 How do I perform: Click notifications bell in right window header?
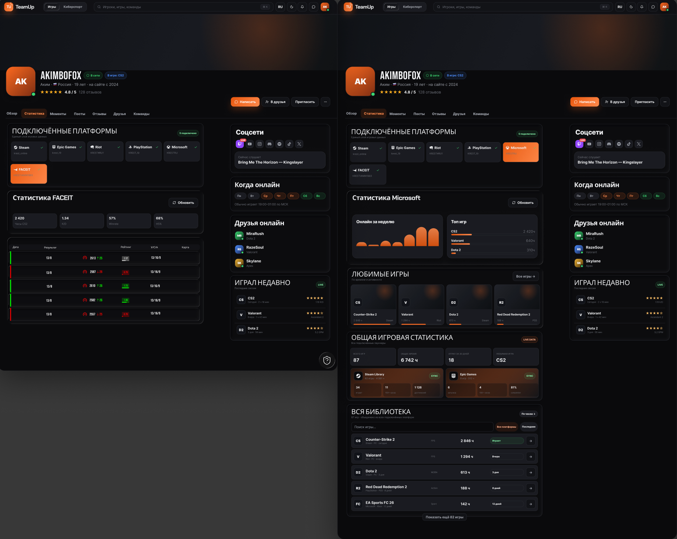[x=642, y=7]
